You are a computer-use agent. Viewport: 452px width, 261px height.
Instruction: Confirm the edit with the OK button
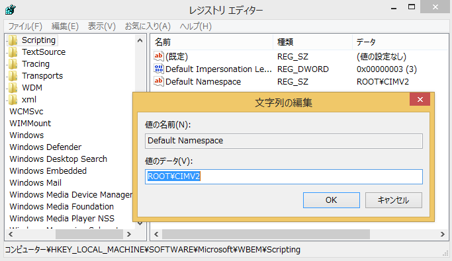tap(331, 200)
